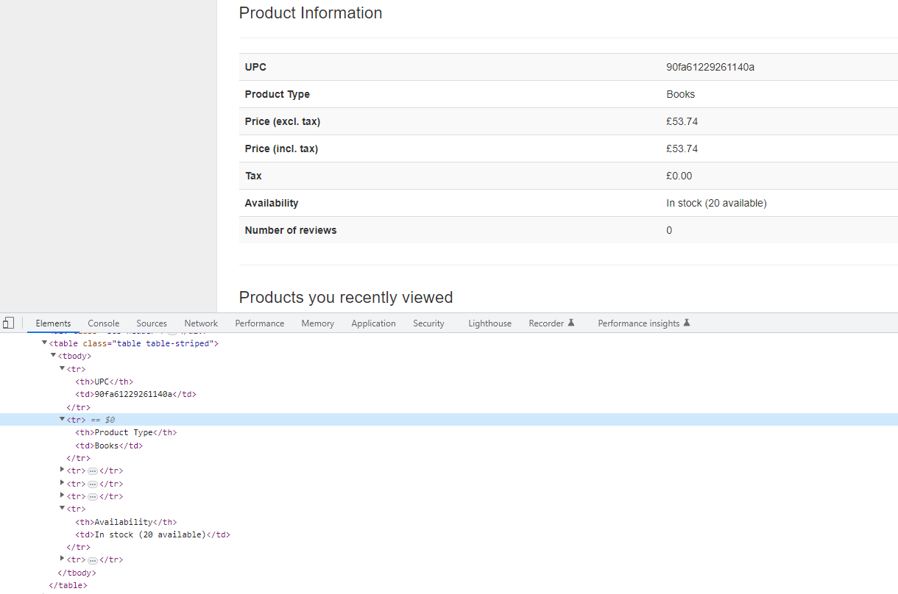898x594 pixels.
Task: Expand the collapsed tr right below Product Type row
Action: tap(62, 470)
